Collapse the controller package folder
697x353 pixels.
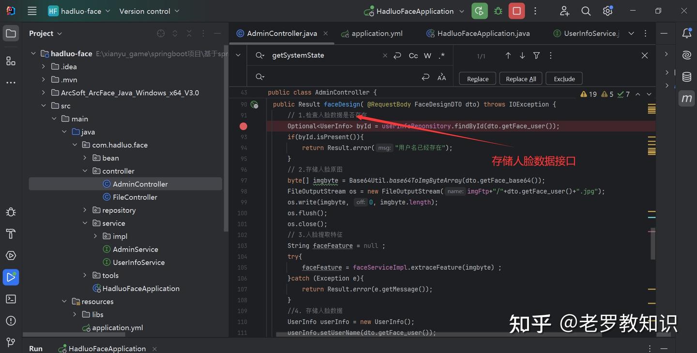tap(85, 170)
